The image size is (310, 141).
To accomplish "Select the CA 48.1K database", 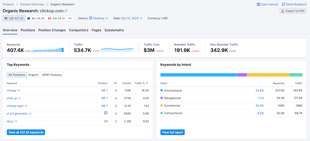I will click(56, 18).
